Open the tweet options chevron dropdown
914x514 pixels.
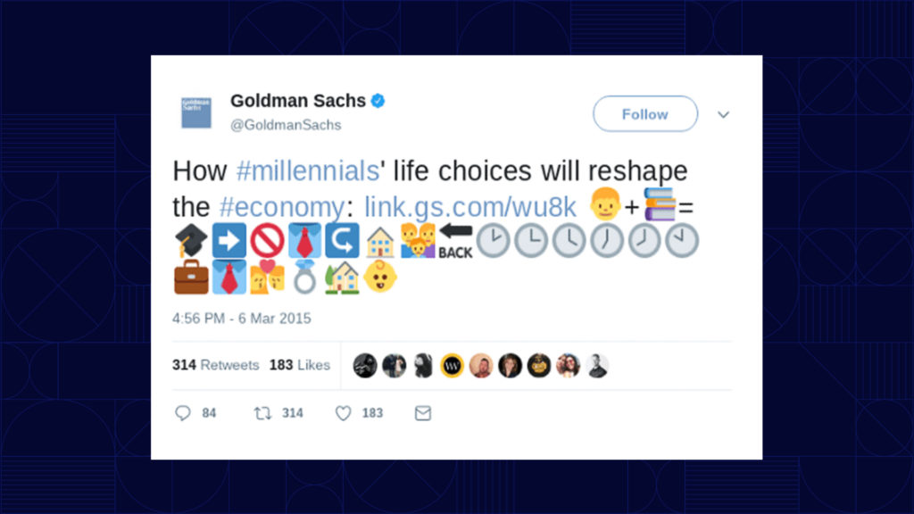pos(723,115)
